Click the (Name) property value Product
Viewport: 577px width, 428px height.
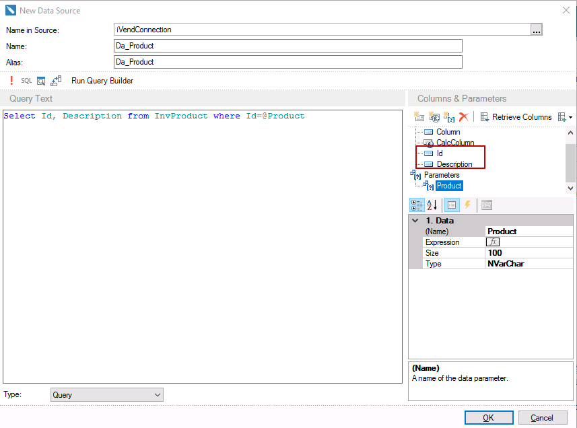(529, 231)
